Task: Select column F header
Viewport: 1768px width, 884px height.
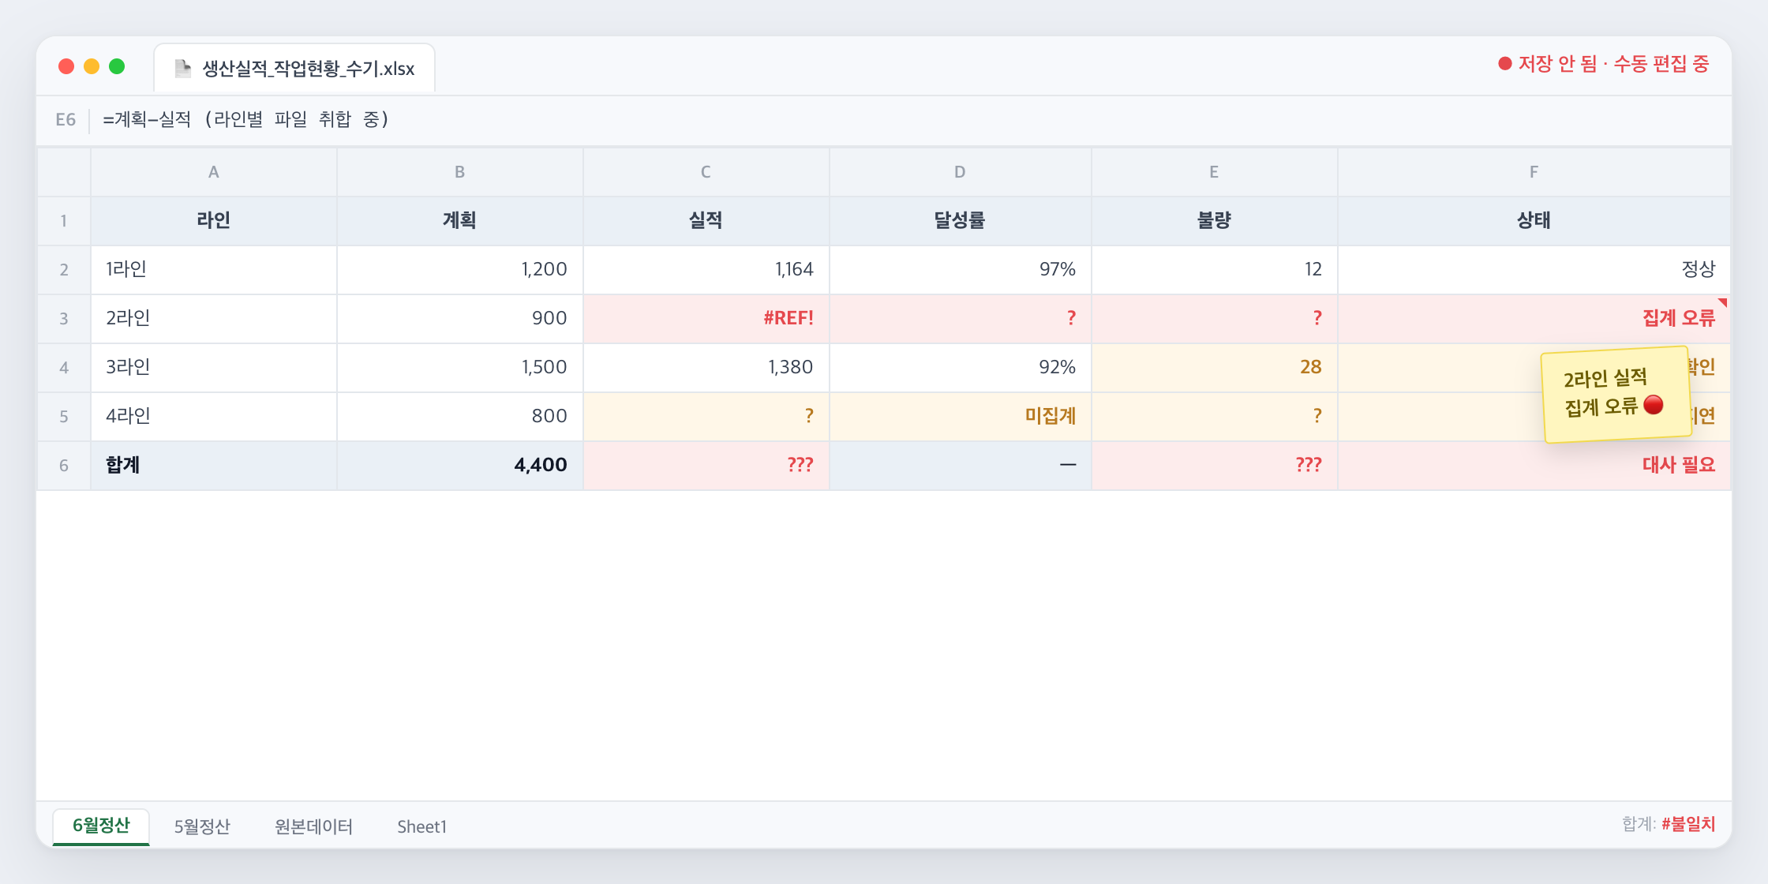Action: coord(1534,172)
